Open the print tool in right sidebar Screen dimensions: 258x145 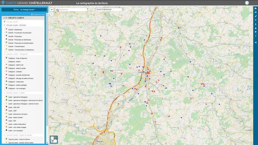(256, 12)
